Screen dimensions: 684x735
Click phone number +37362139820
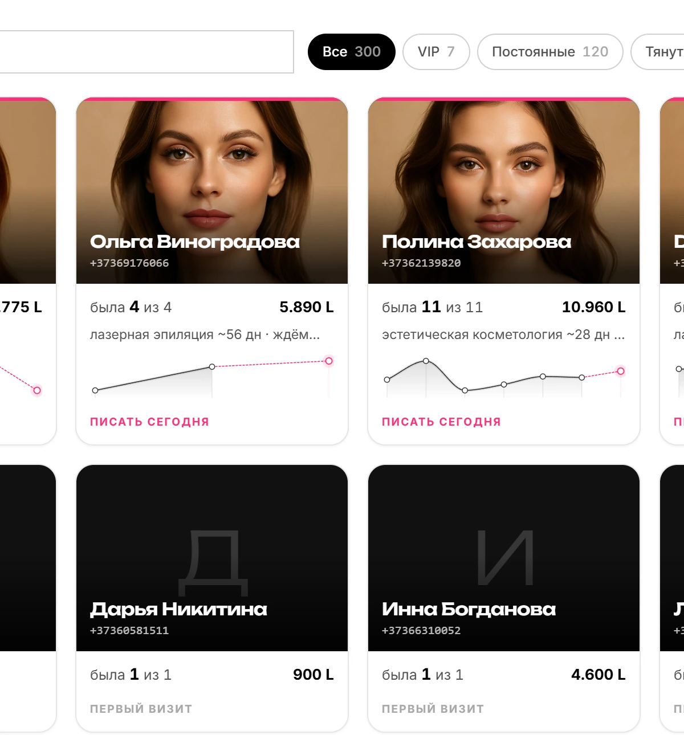point(421,263)
